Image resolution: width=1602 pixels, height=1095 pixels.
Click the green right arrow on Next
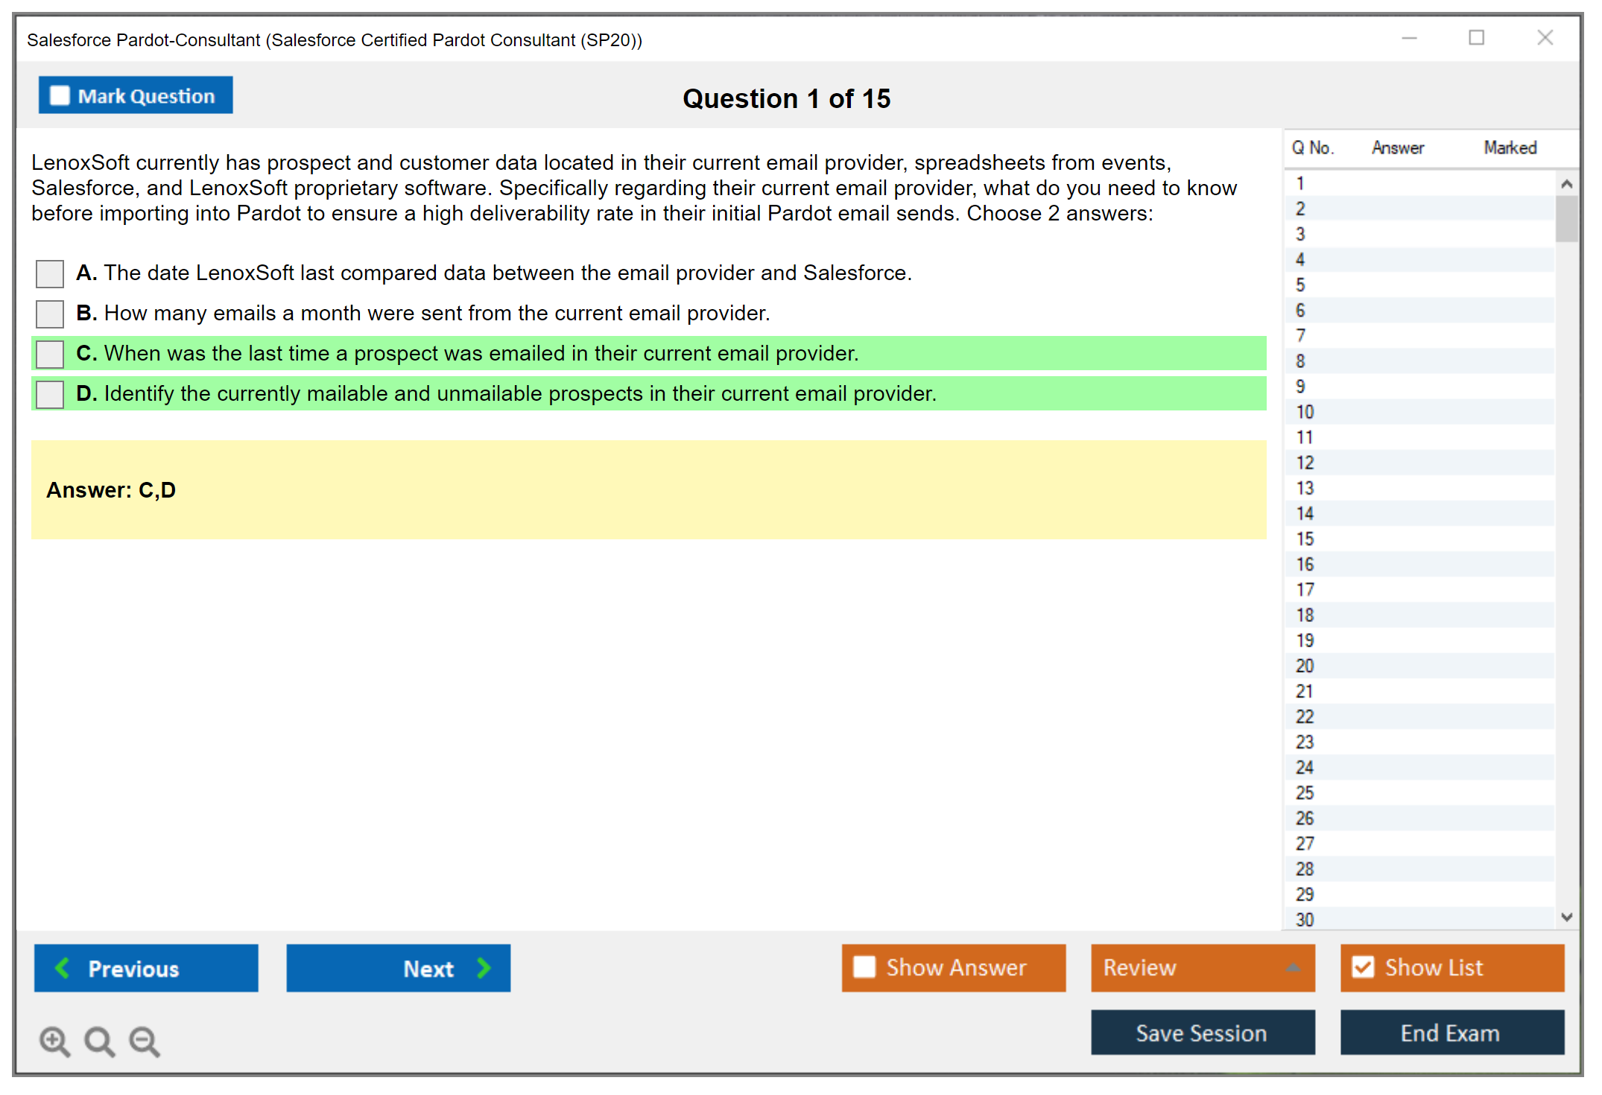tap(484, 968)
